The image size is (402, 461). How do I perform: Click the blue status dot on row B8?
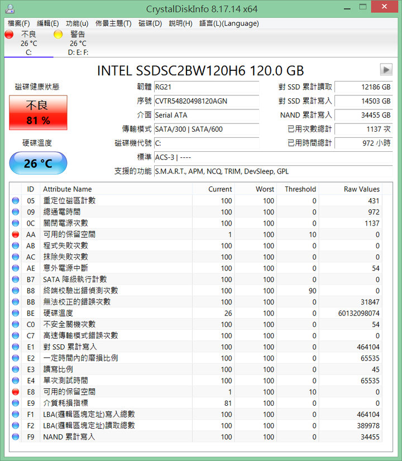pos(16,290)
